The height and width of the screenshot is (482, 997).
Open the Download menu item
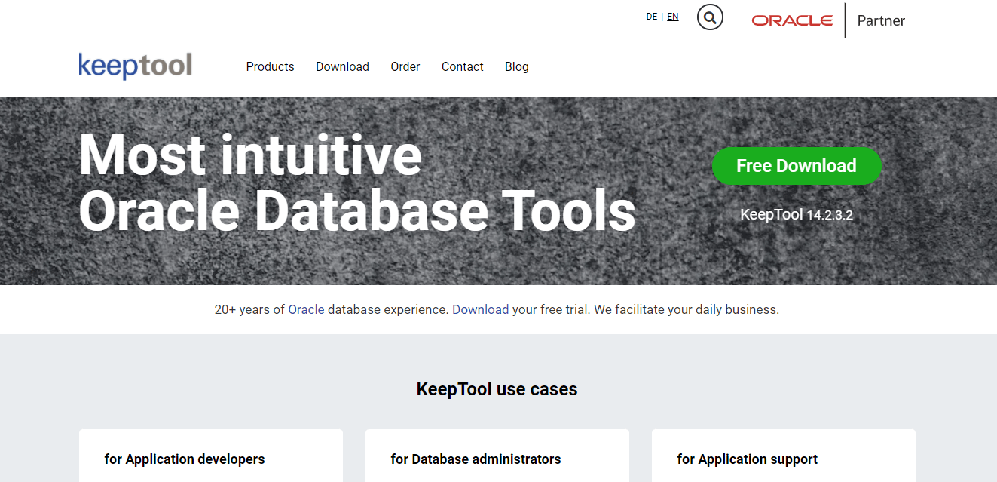(342, 66)
